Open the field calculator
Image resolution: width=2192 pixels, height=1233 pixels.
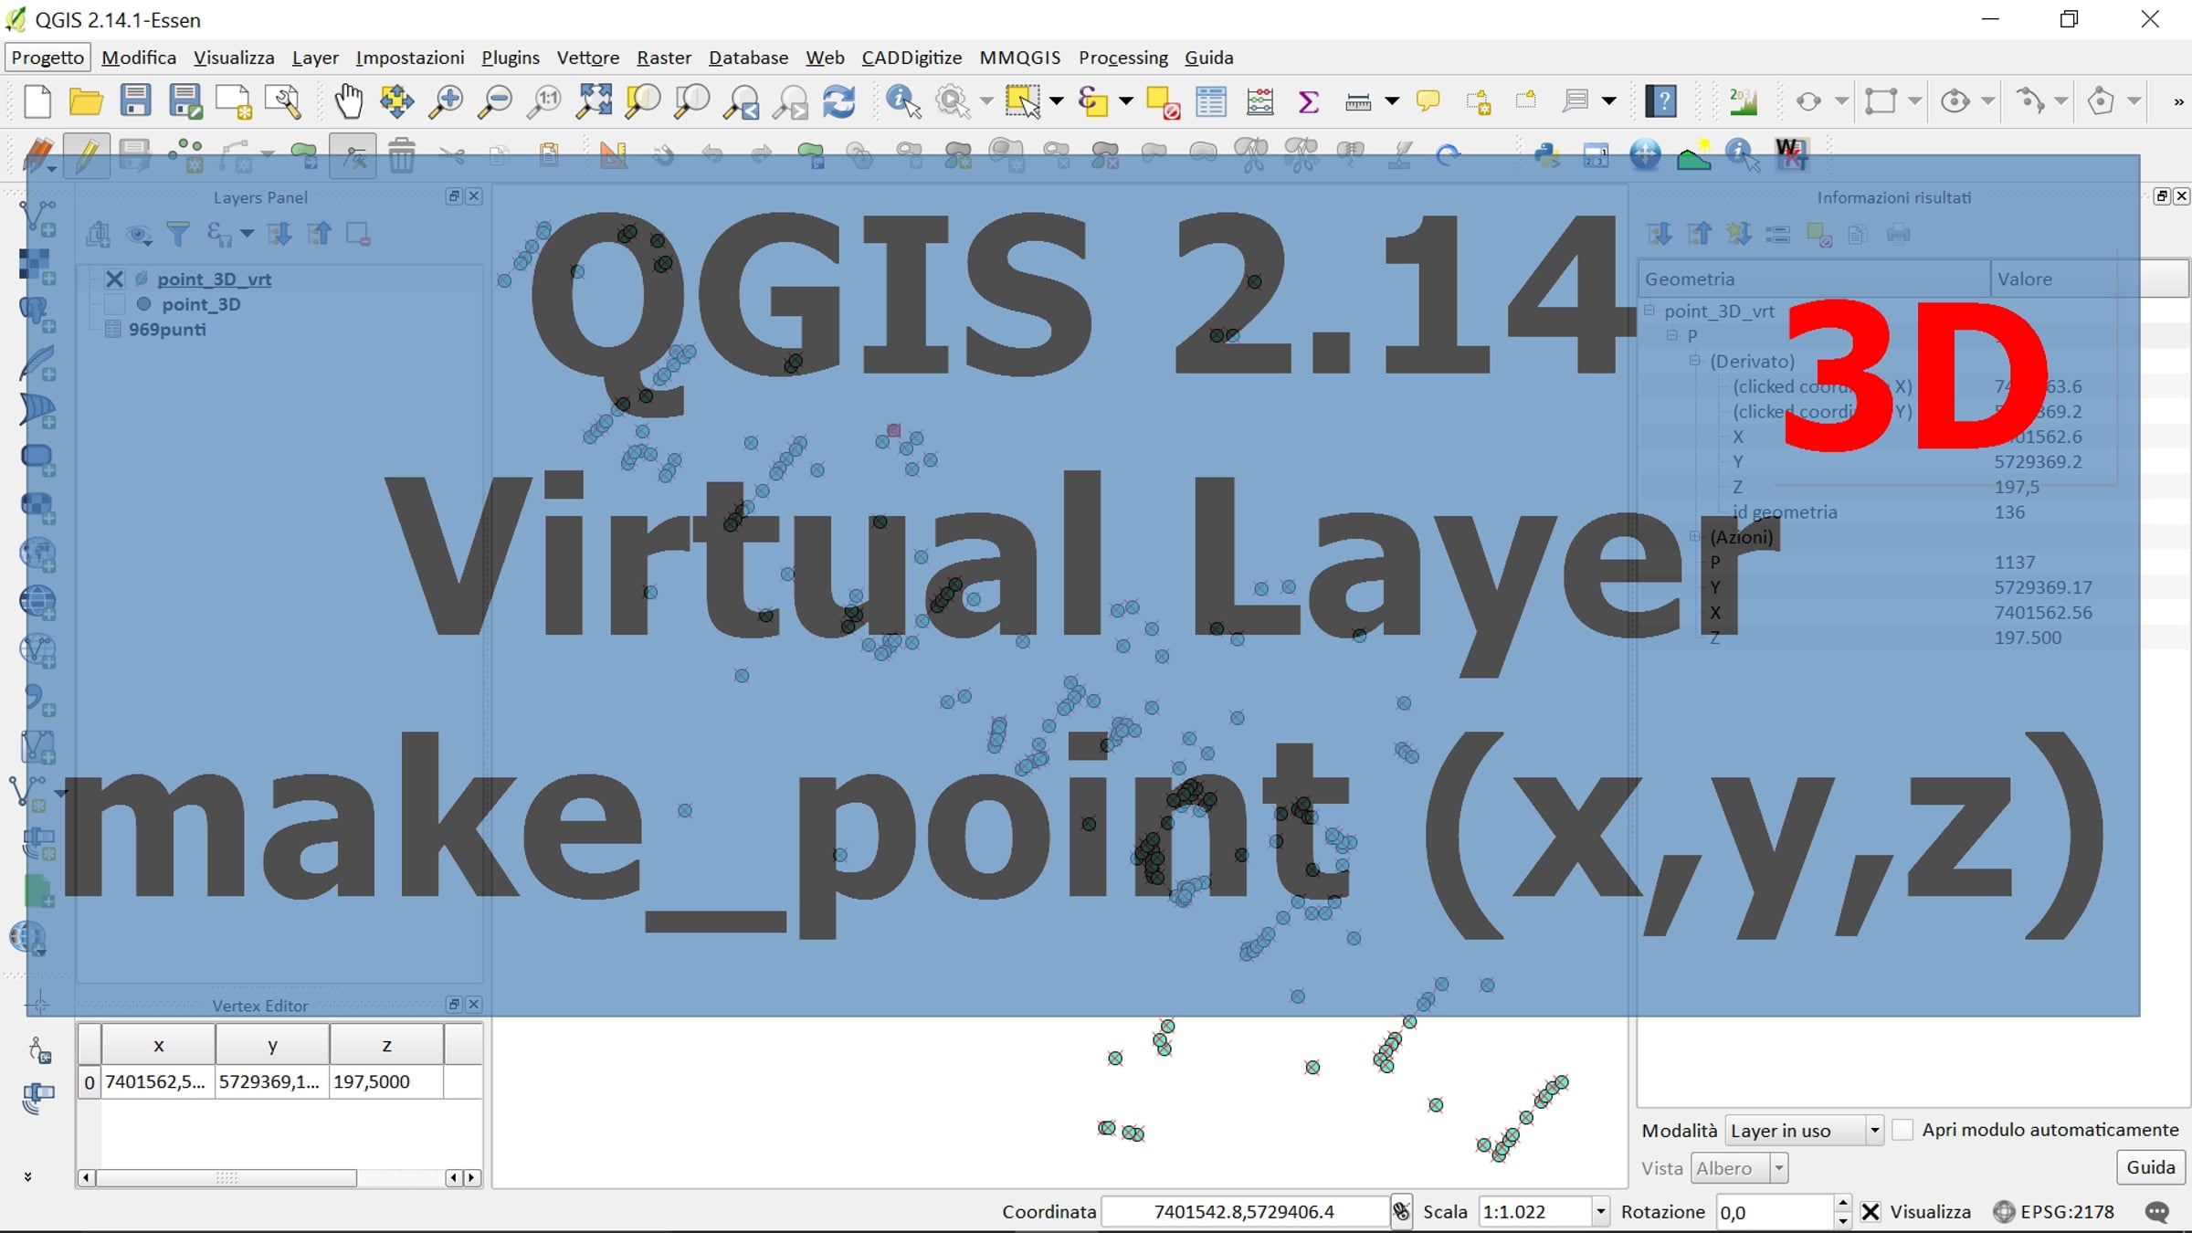pyautogui.click(x=1259, y=100)
